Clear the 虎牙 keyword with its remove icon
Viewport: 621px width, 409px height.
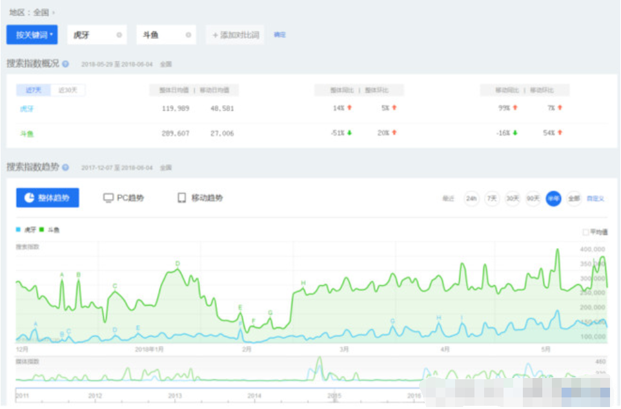[x=119, y=35]
